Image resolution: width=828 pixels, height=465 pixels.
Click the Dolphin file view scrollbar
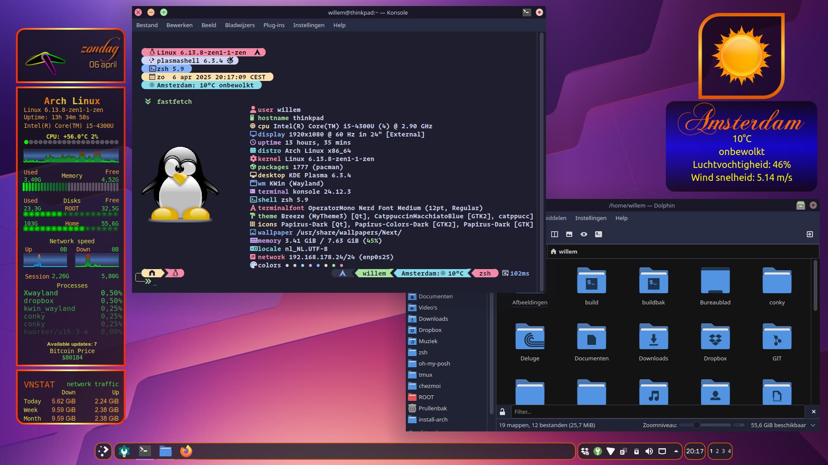[815, 285]
